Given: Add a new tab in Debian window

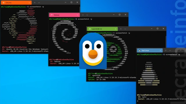Looking at the screenshot, I should click(x=83, y=15).
